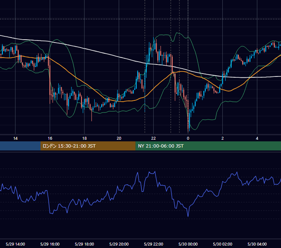Click the 5/29 18:00 date label
Image resolution: width=281 pixels, height=248 pixels.
tap(84, 244)
